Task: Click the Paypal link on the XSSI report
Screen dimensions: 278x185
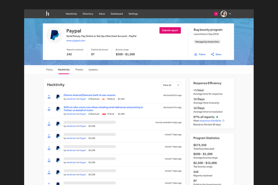Action: [x=82, y=114]
